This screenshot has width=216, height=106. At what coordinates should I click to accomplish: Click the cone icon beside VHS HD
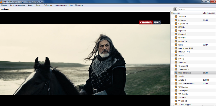point(176,55)
